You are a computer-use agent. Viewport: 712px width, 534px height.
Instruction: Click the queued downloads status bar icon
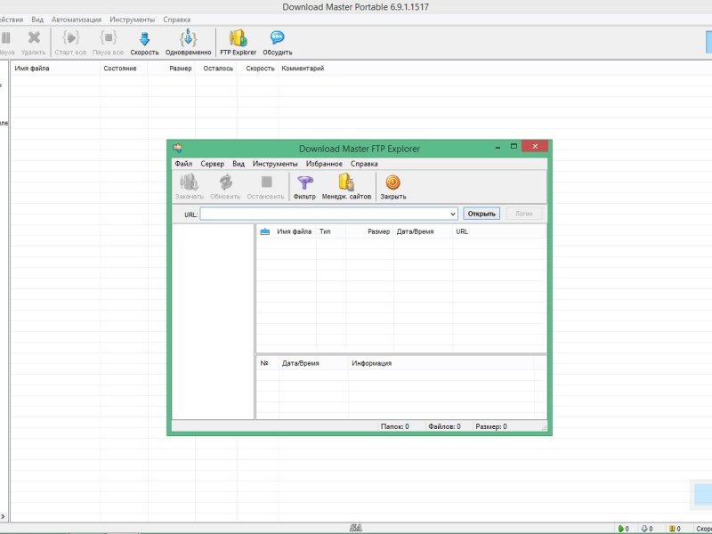643,529
